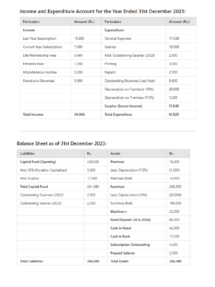Click the 'Expenditure:' label

pos(114,30)
